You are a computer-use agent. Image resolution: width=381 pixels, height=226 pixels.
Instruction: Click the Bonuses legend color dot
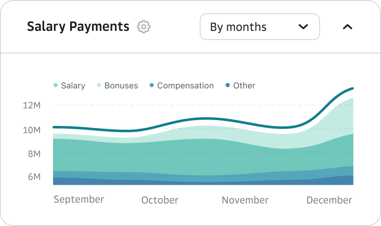click(x=99, y=85)
